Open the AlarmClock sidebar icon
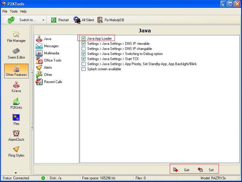 click(16, 134)
